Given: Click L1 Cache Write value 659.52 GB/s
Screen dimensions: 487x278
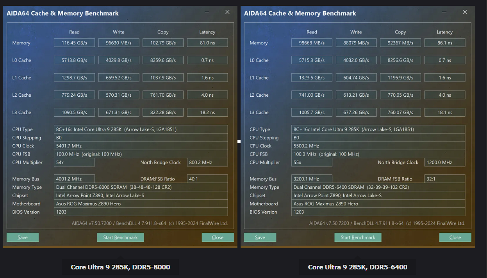Looking at the screenshot, I should click(119, 78).
